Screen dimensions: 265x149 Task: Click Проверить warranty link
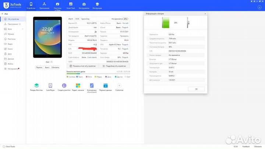(124, 36)
